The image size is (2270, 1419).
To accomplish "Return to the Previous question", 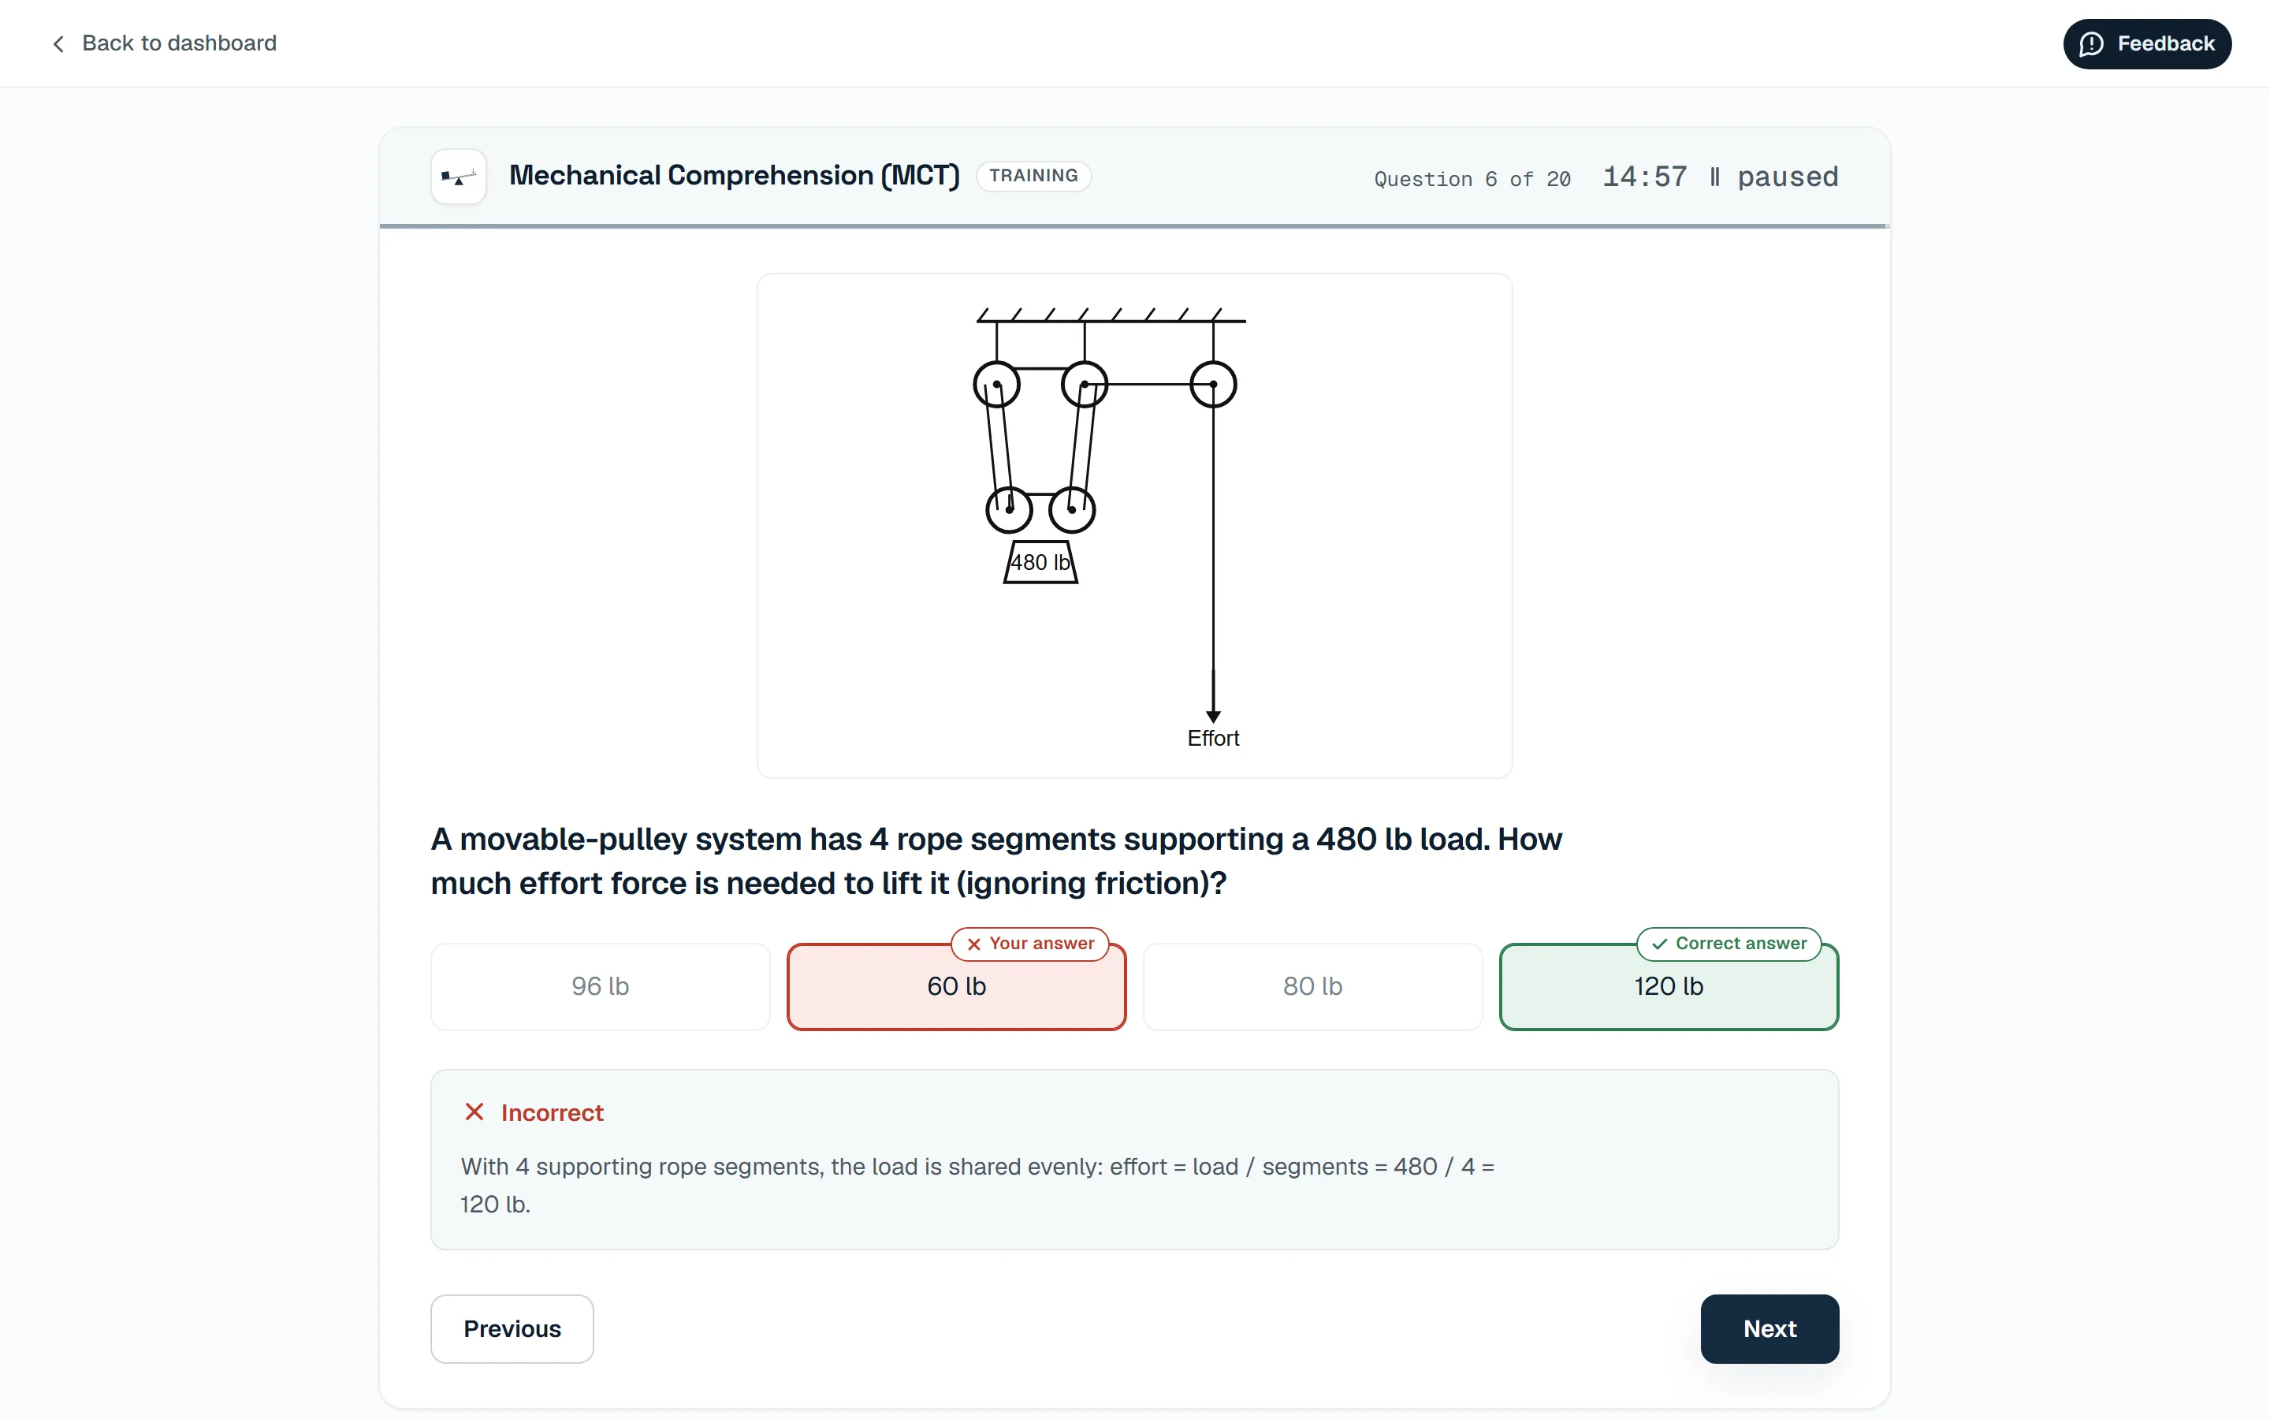I will pyautogui.click(x=512, y=1329).
